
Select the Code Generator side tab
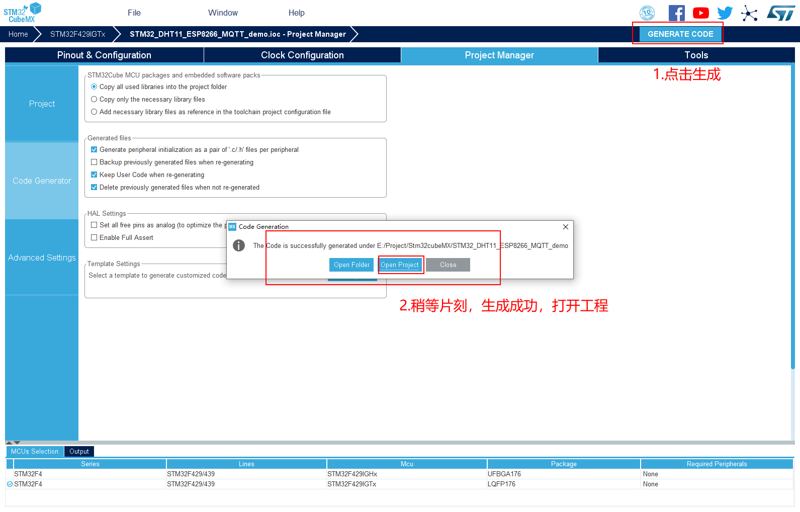[x=42, y=181]
